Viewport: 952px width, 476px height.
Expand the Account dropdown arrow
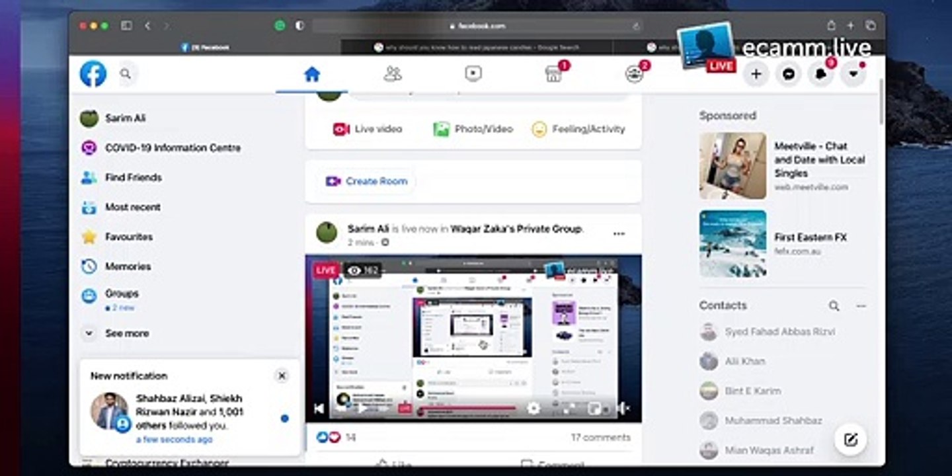point(853,74)
